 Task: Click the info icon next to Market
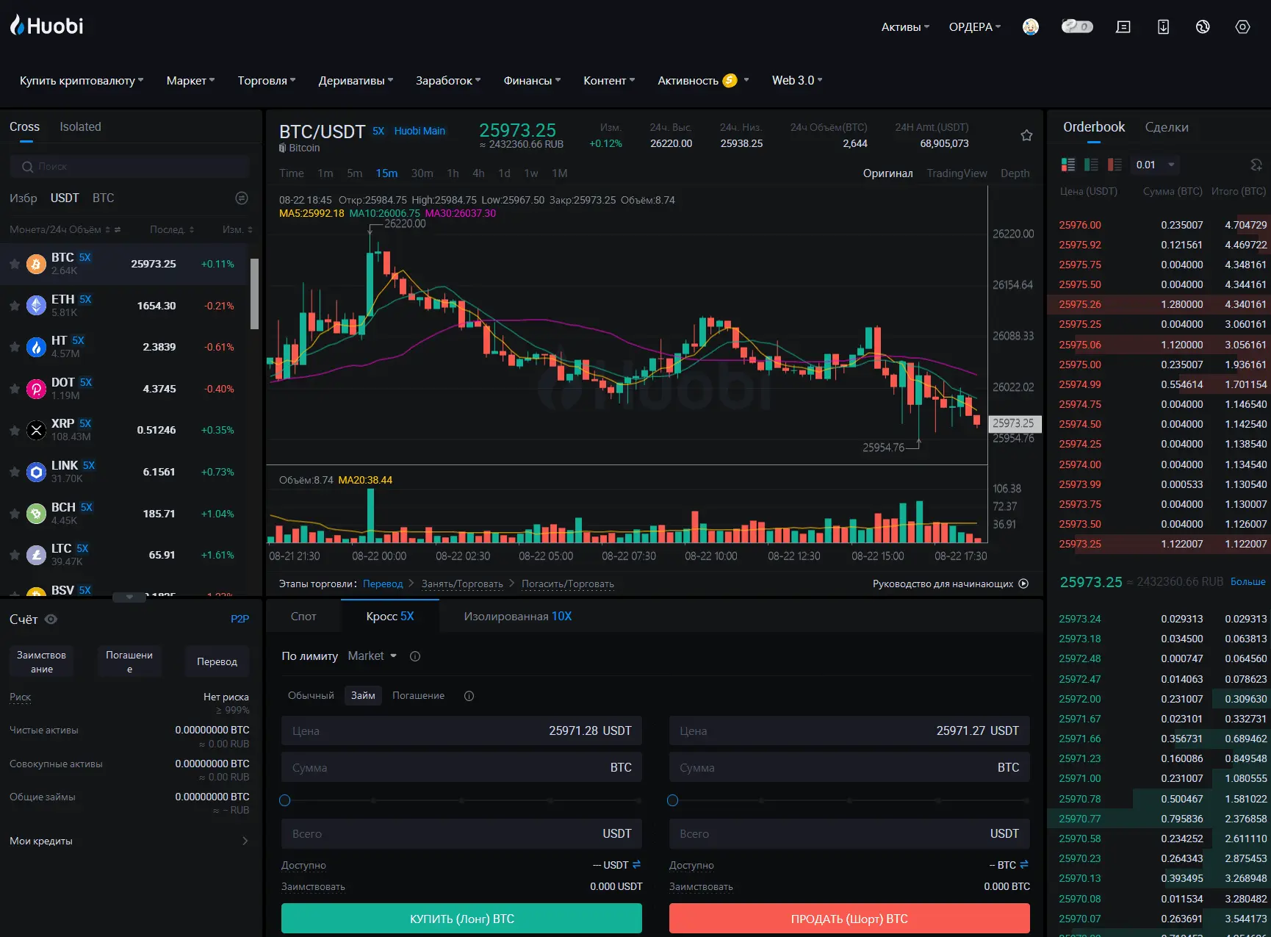tap(415, 656)
